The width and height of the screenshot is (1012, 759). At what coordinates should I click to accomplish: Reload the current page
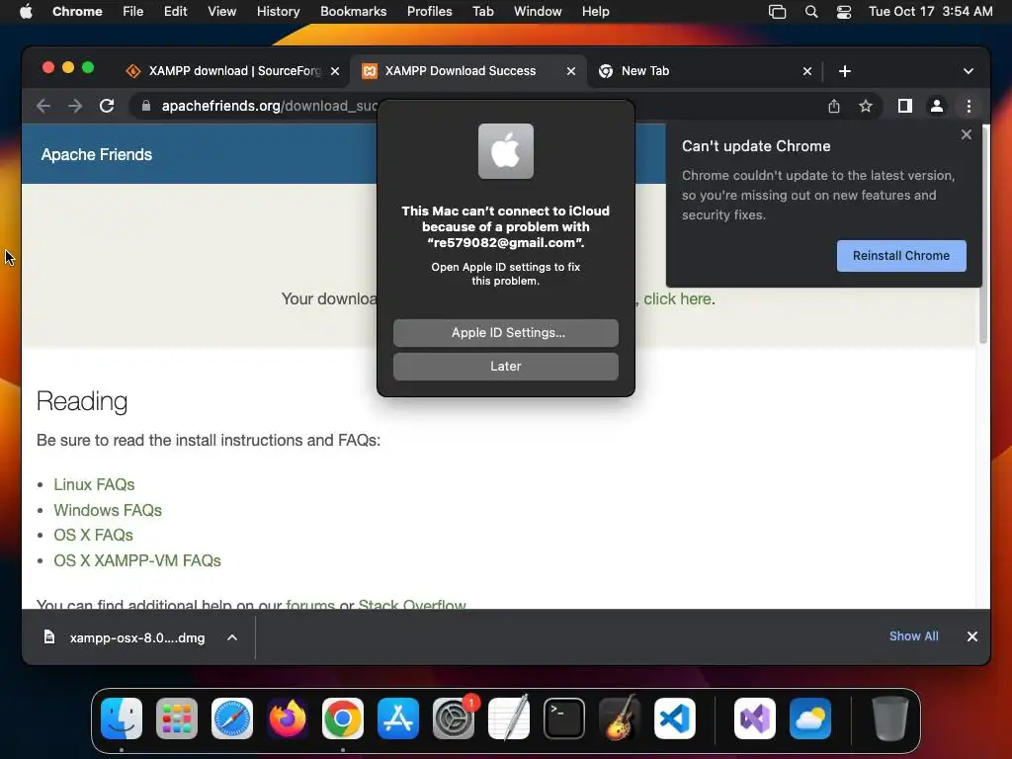(x=107, y=106)
